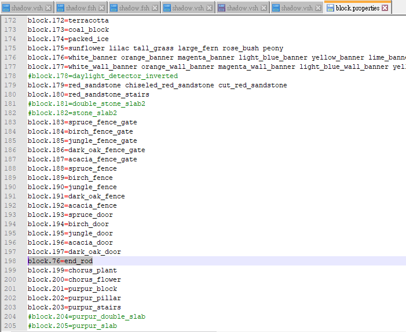This screenshot has height=332, width=406.
Task: Click line number 198 in the margin
Action: click(x=10, y=261)
